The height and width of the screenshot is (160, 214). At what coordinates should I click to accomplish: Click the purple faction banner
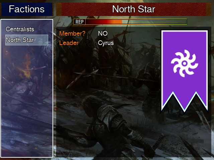coord(185,71)
